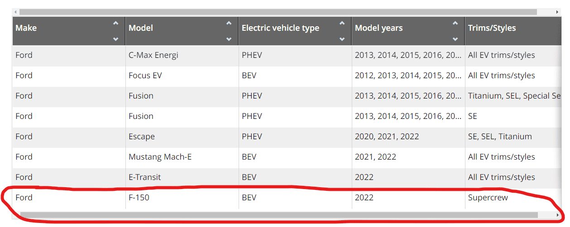The width and height of the screenshot is (570, 227).
Task: Sort Electric vehicle type descending via down arrow
Action: [x=342, y=39]
